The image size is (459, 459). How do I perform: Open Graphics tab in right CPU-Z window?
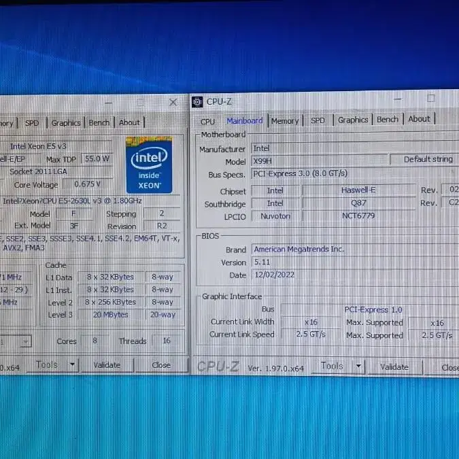click(x=353, y=120)
